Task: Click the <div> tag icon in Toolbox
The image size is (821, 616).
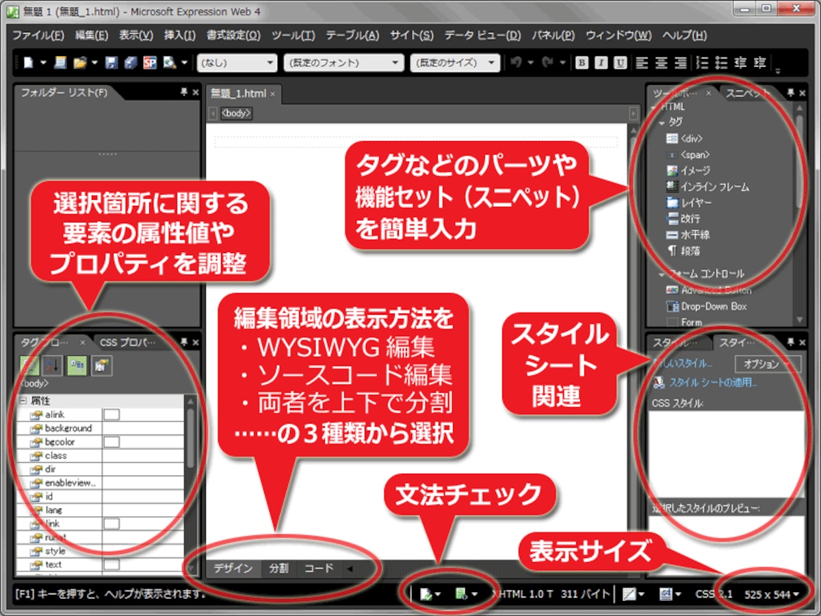Action: pos(672,138)
